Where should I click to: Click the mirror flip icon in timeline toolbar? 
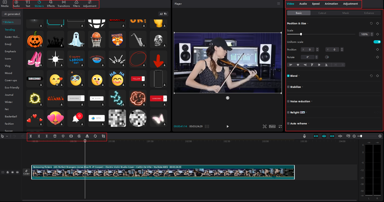(x=87, y=136)
